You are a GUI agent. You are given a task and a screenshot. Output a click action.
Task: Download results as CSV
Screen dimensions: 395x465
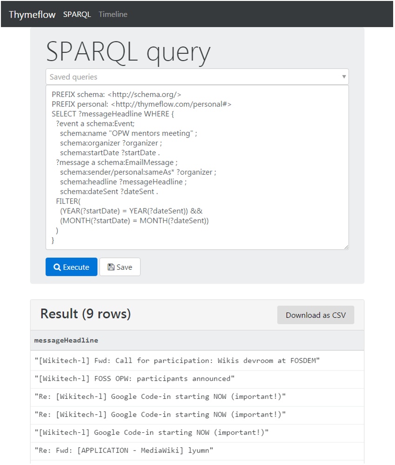pyautogui.click(x=315, y=315)
